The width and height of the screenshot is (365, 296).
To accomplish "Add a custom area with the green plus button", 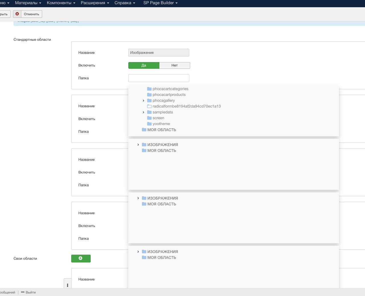I will [81, 258].
